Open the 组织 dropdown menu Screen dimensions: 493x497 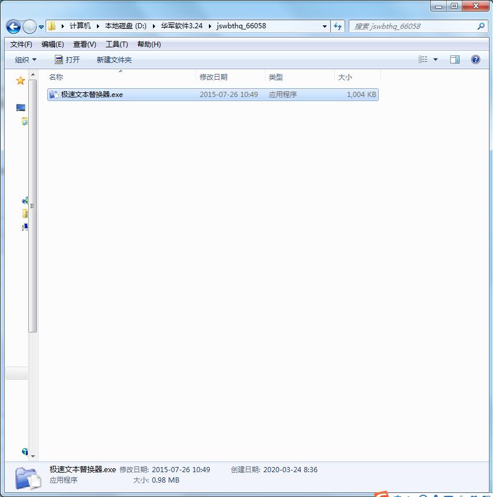[x=25, y=59]
